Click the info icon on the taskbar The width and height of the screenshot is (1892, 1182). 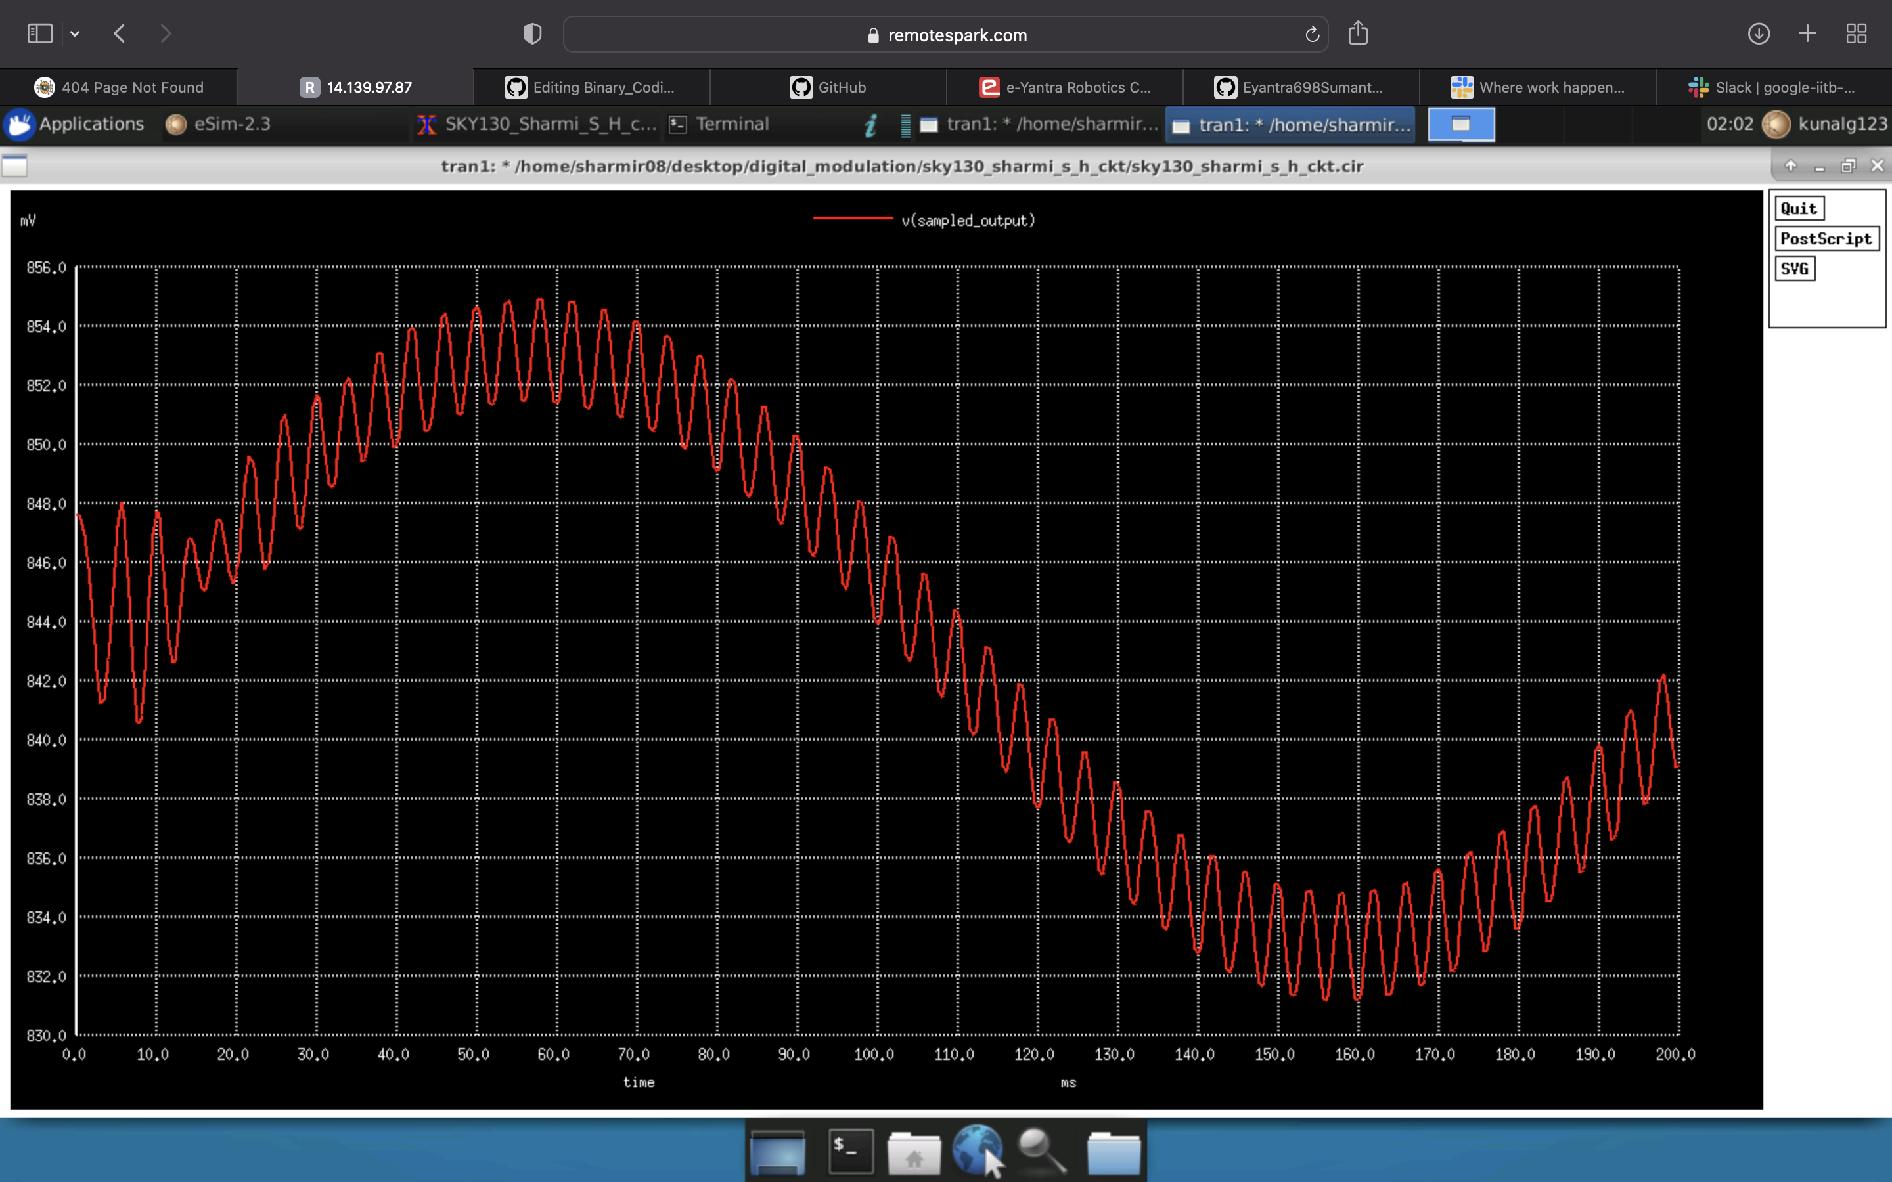871,124
